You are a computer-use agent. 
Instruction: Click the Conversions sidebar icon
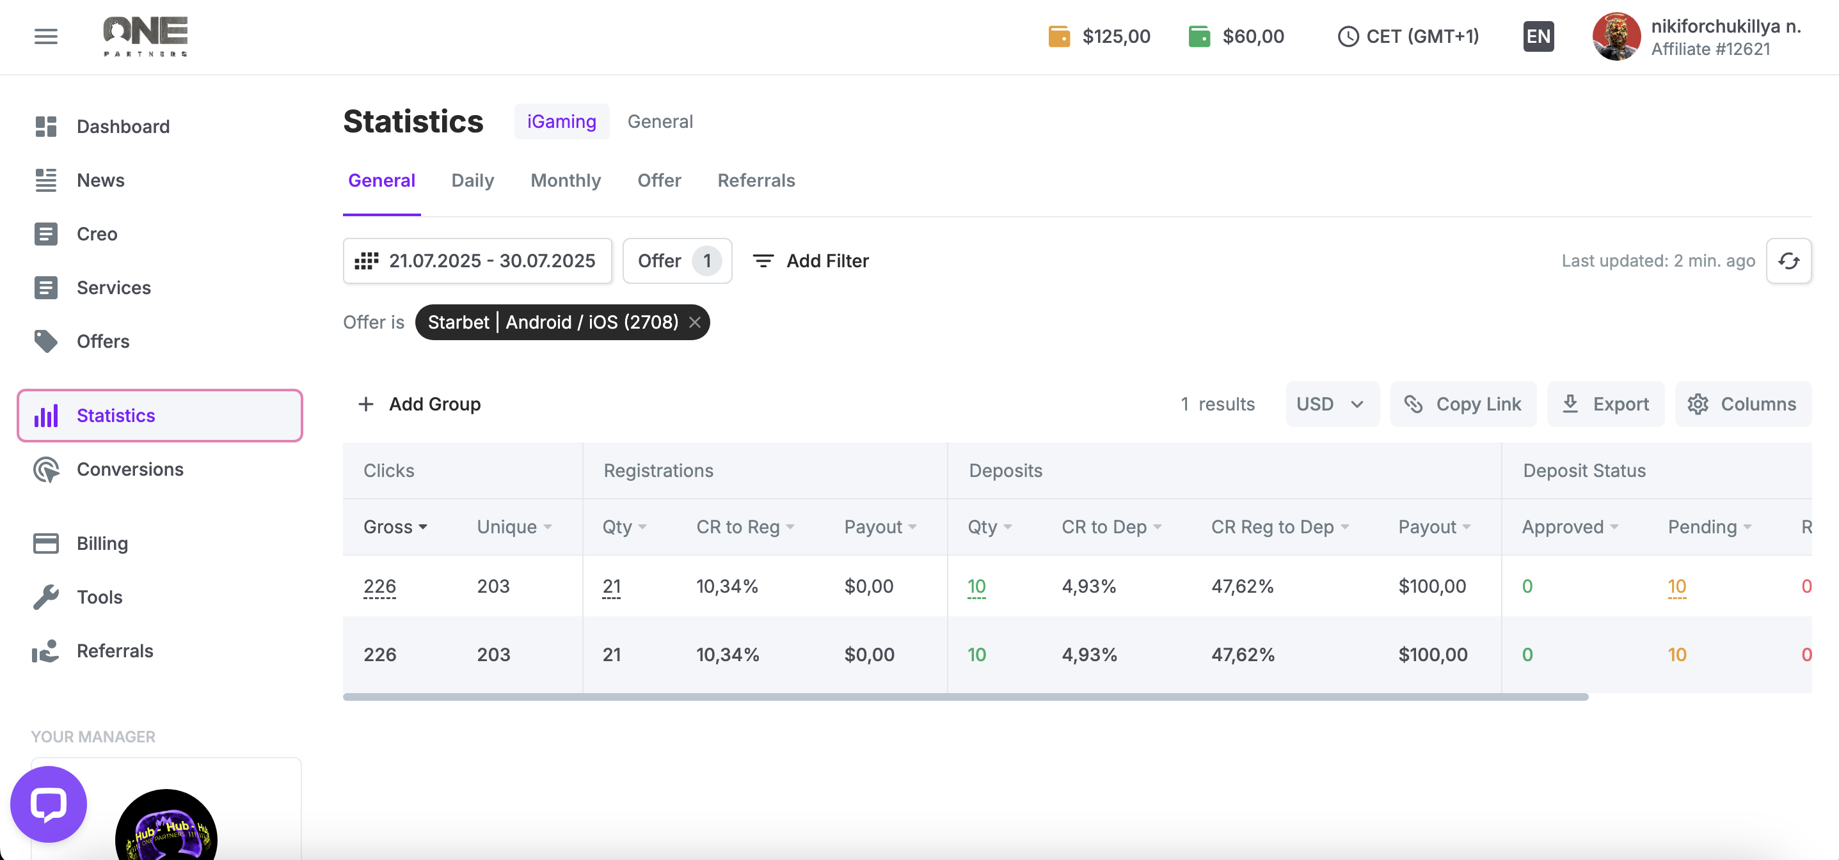[x=45, y=469]
